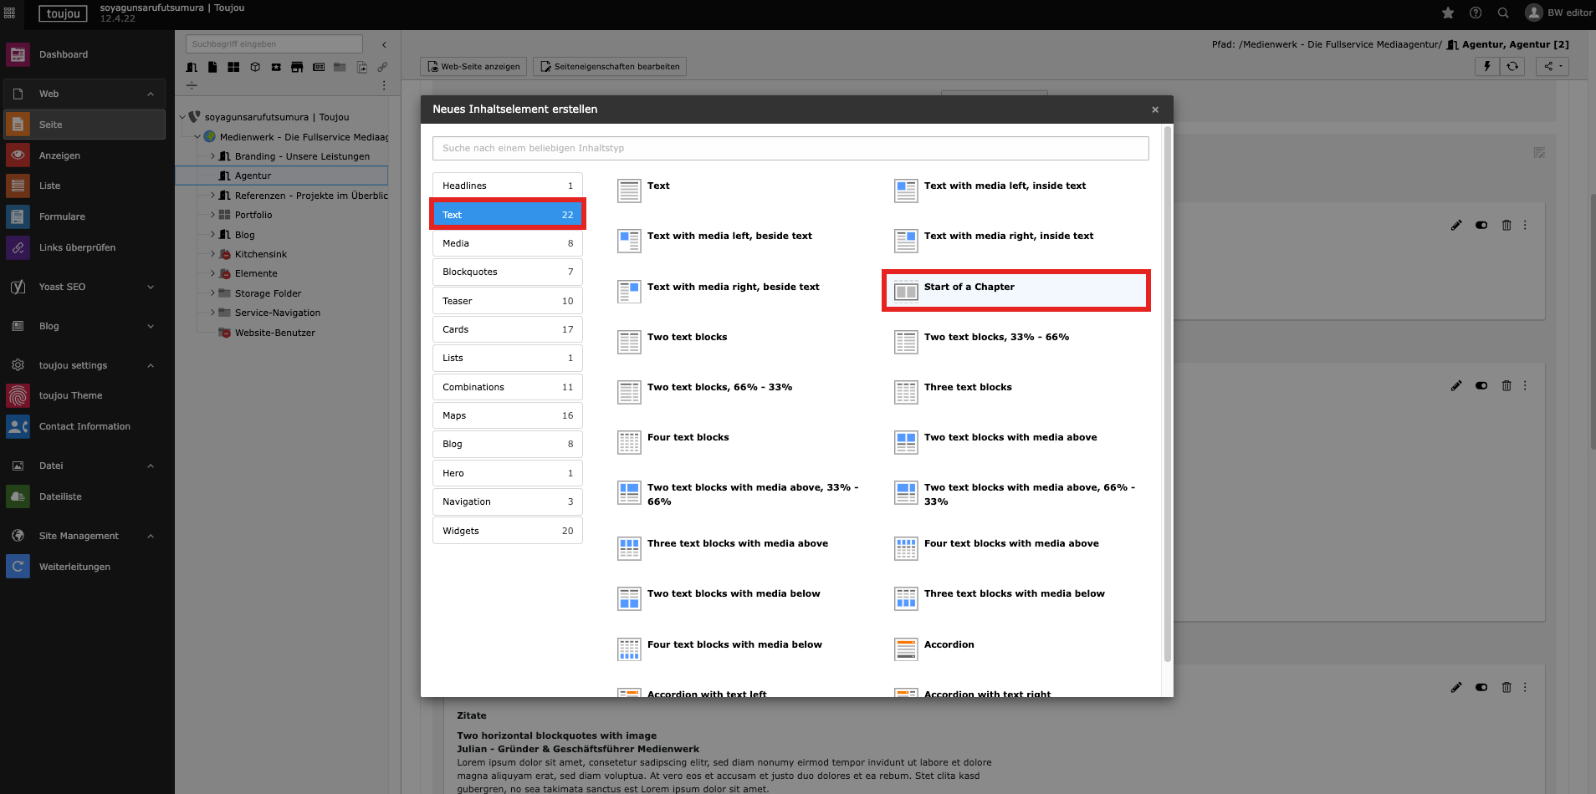Click the search magnifier icon in top bar
Image resolution: width=1596 pixels, height=794 pixels.
coord(1503,13)
